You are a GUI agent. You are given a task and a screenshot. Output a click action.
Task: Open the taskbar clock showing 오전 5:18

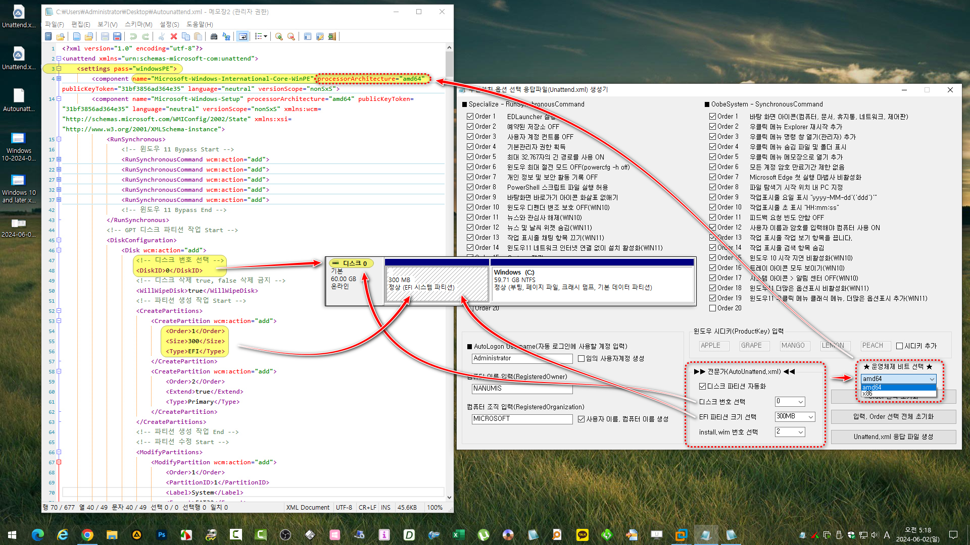[917, 534]
